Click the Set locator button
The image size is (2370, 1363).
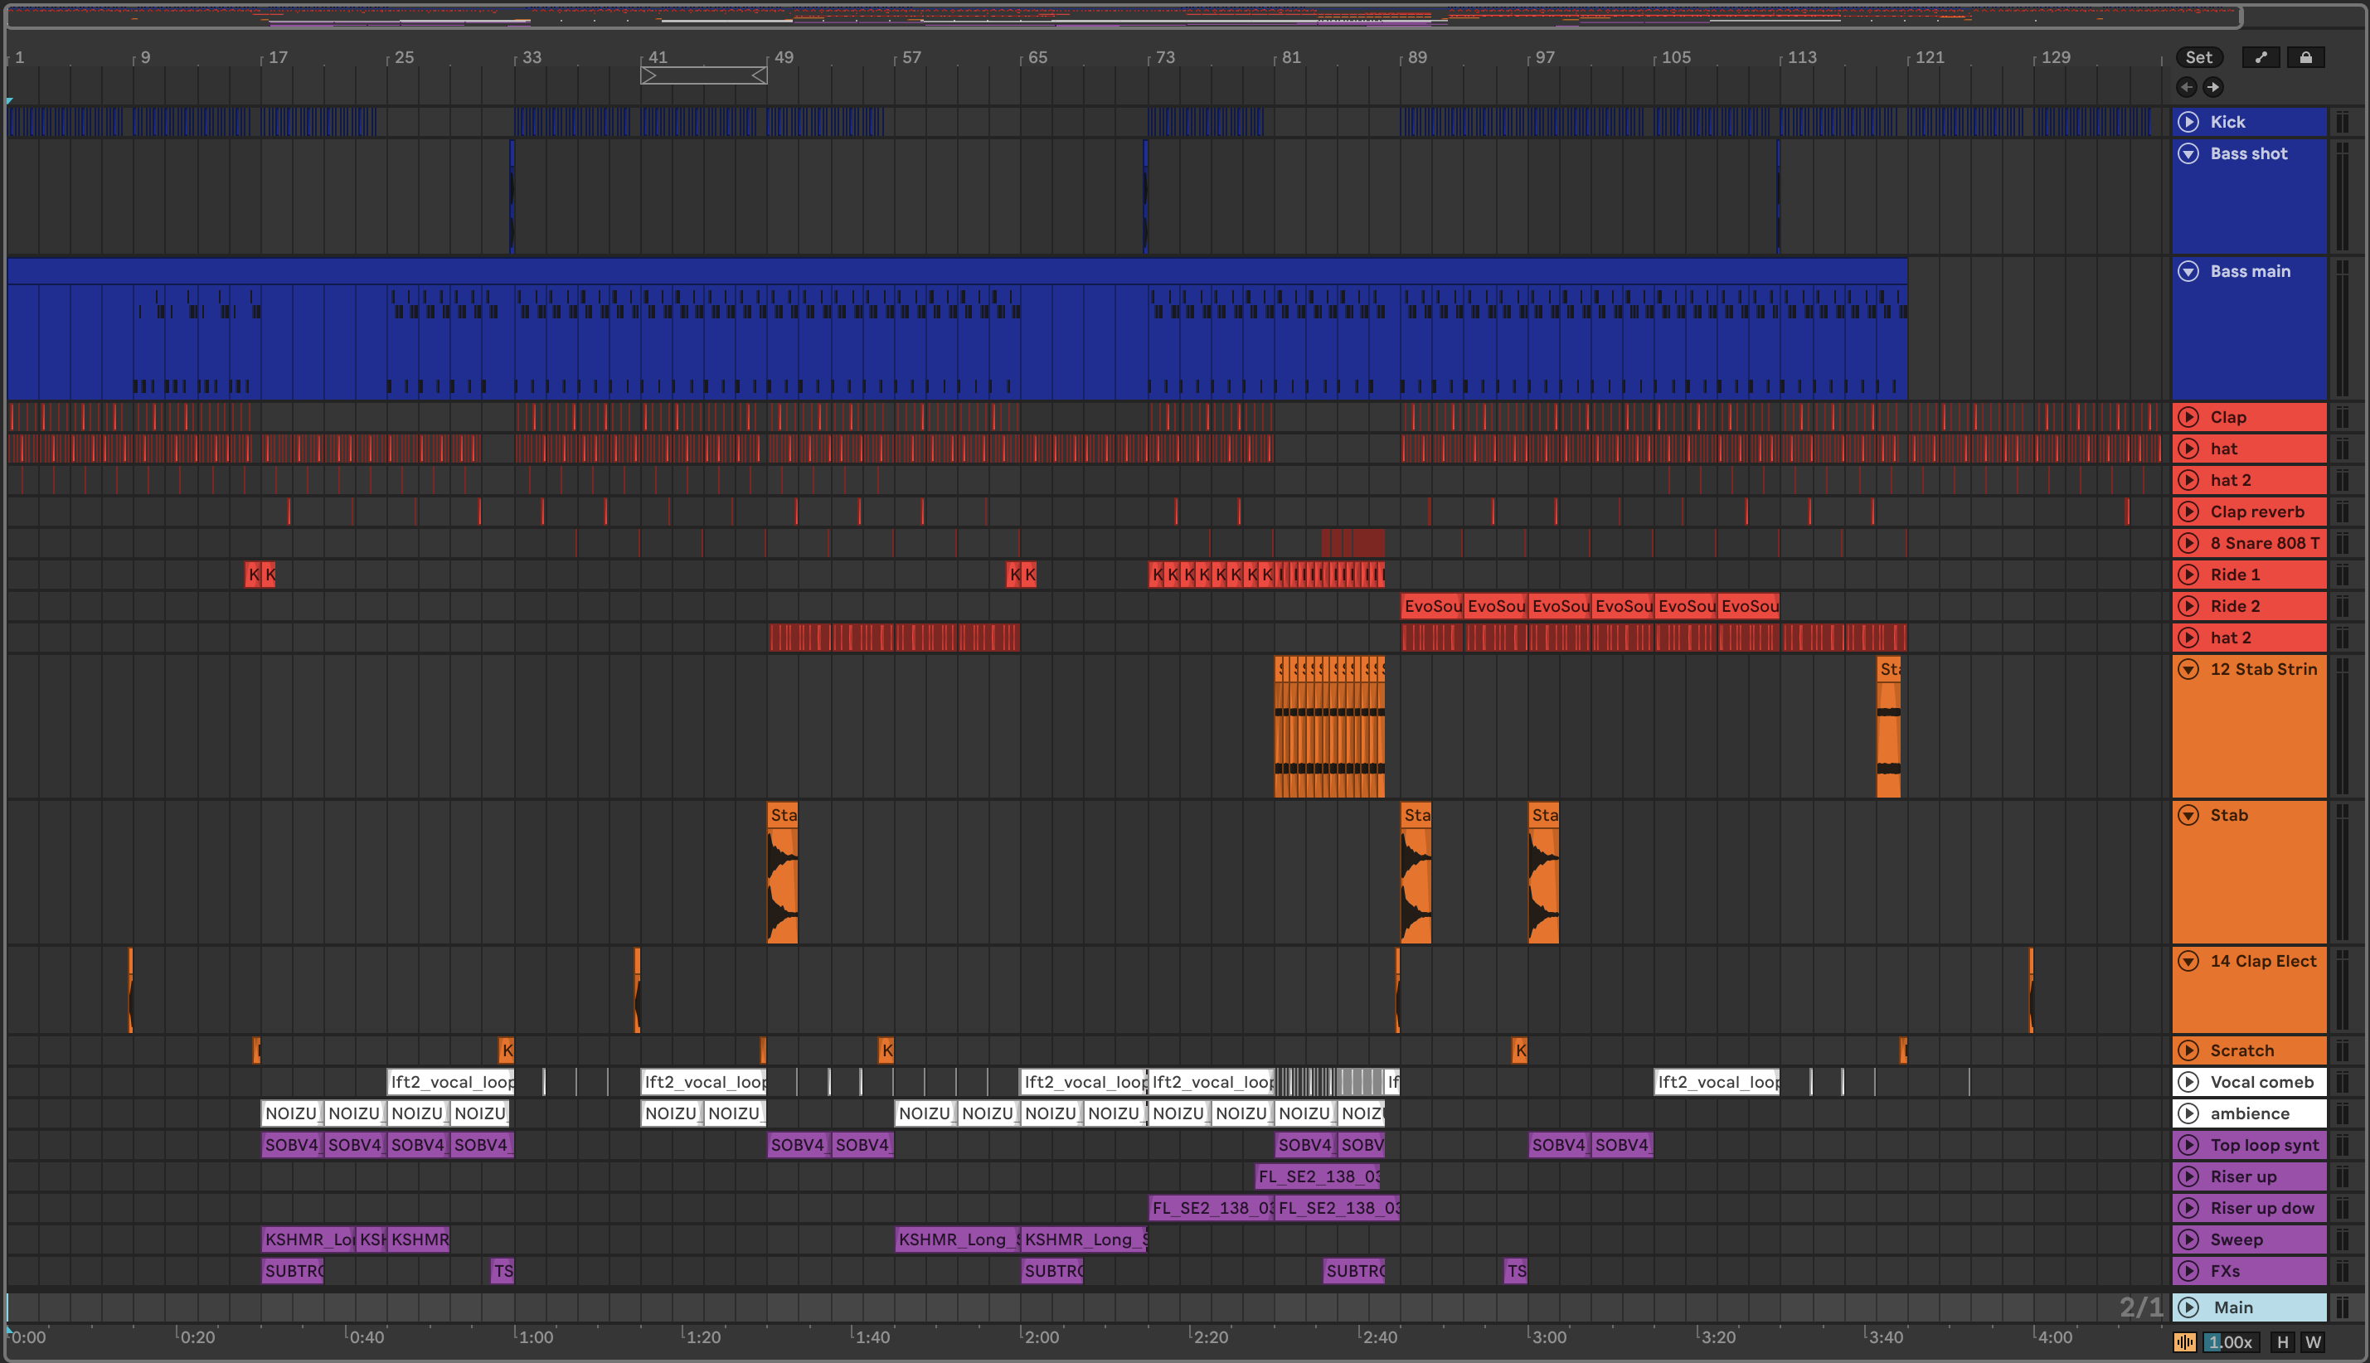click(2198, 57)
